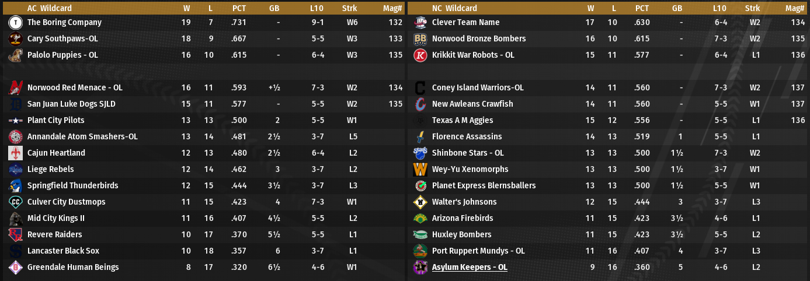The height and width of the screenshot is (281, 810).
Task: Open Texas A M Aggies team link
Action: [463, 120]
